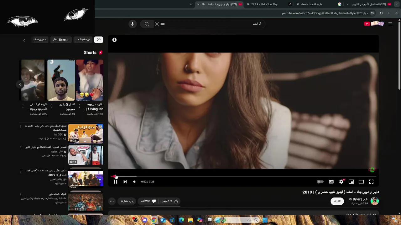The width and height of the screenshot is (401, 225).
Task: Open Microsoft Edge from the taskbar
Action: (x=181, y=220)
